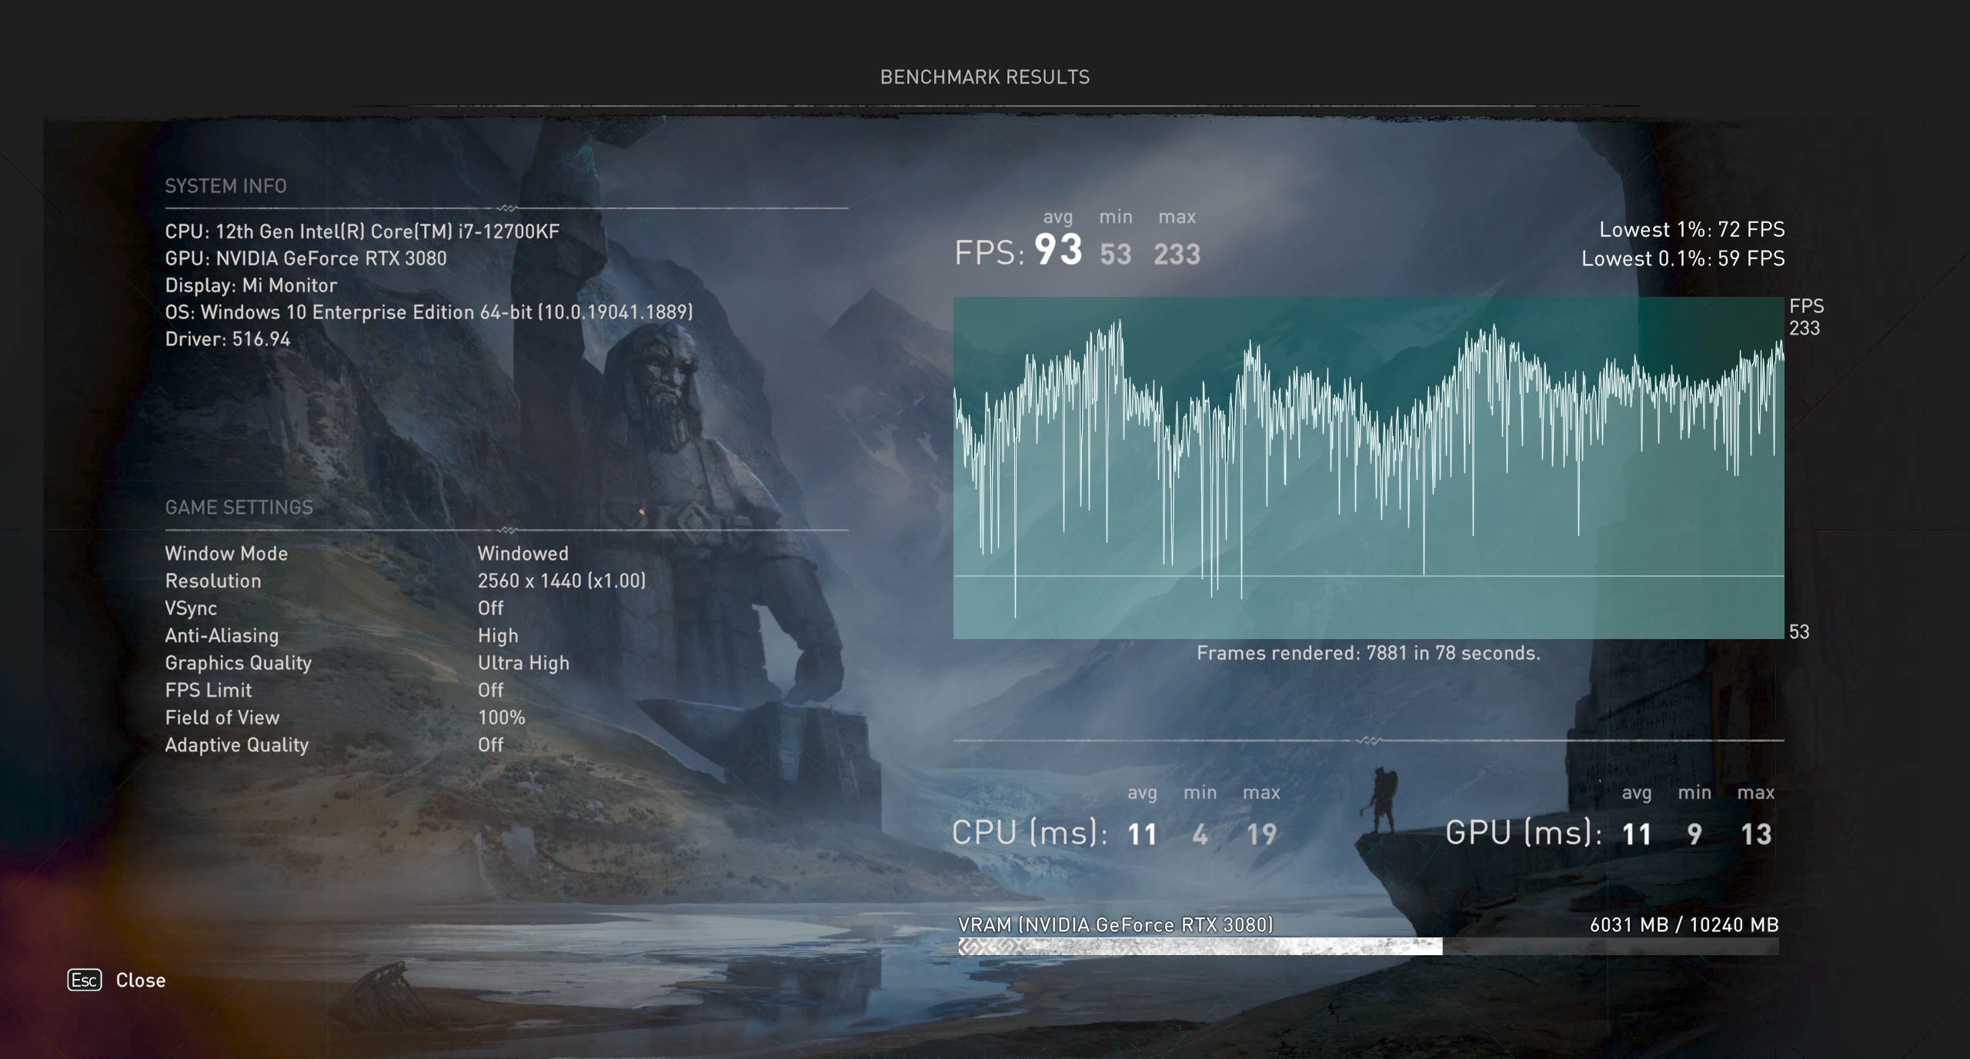Click the Esc key icon
1970x1059 pixels.
[85, 980]
